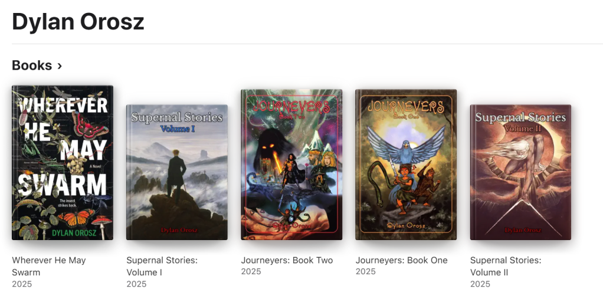The width and height of the screenshot is (603, 299).
Task: Click the 2025 year under Journeyers: Book Two
Action: point(251,271)
